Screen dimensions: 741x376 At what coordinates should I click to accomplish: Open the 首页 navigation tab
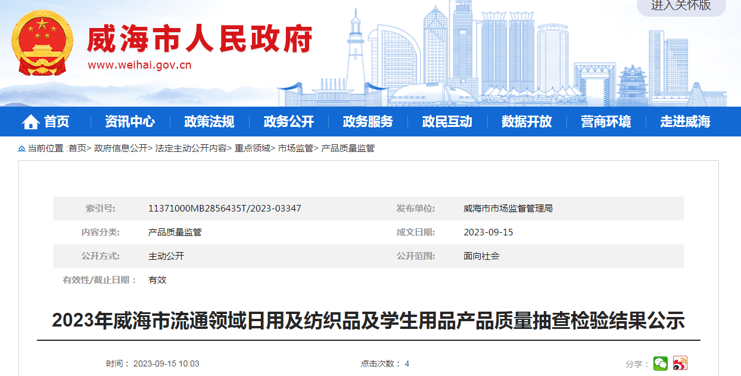click(57, 122)
